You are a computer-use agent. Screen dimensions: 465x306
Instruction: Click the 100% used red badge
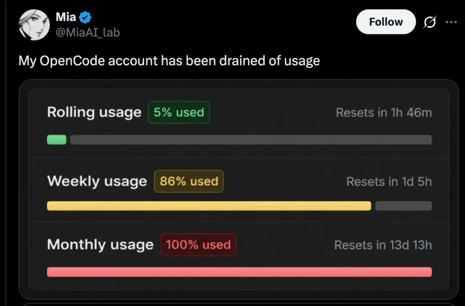[198, 245]
